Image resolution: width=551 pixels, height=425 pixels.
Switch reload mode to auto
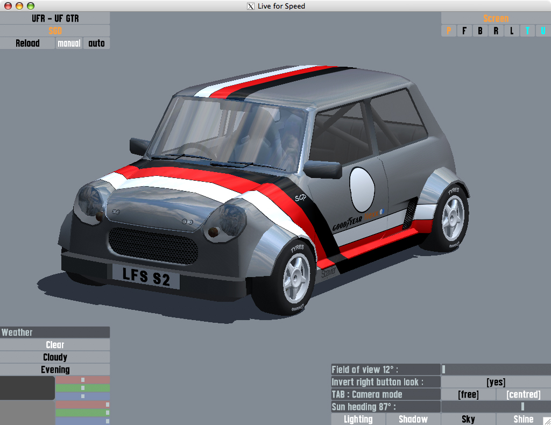(x=97, y=43)
